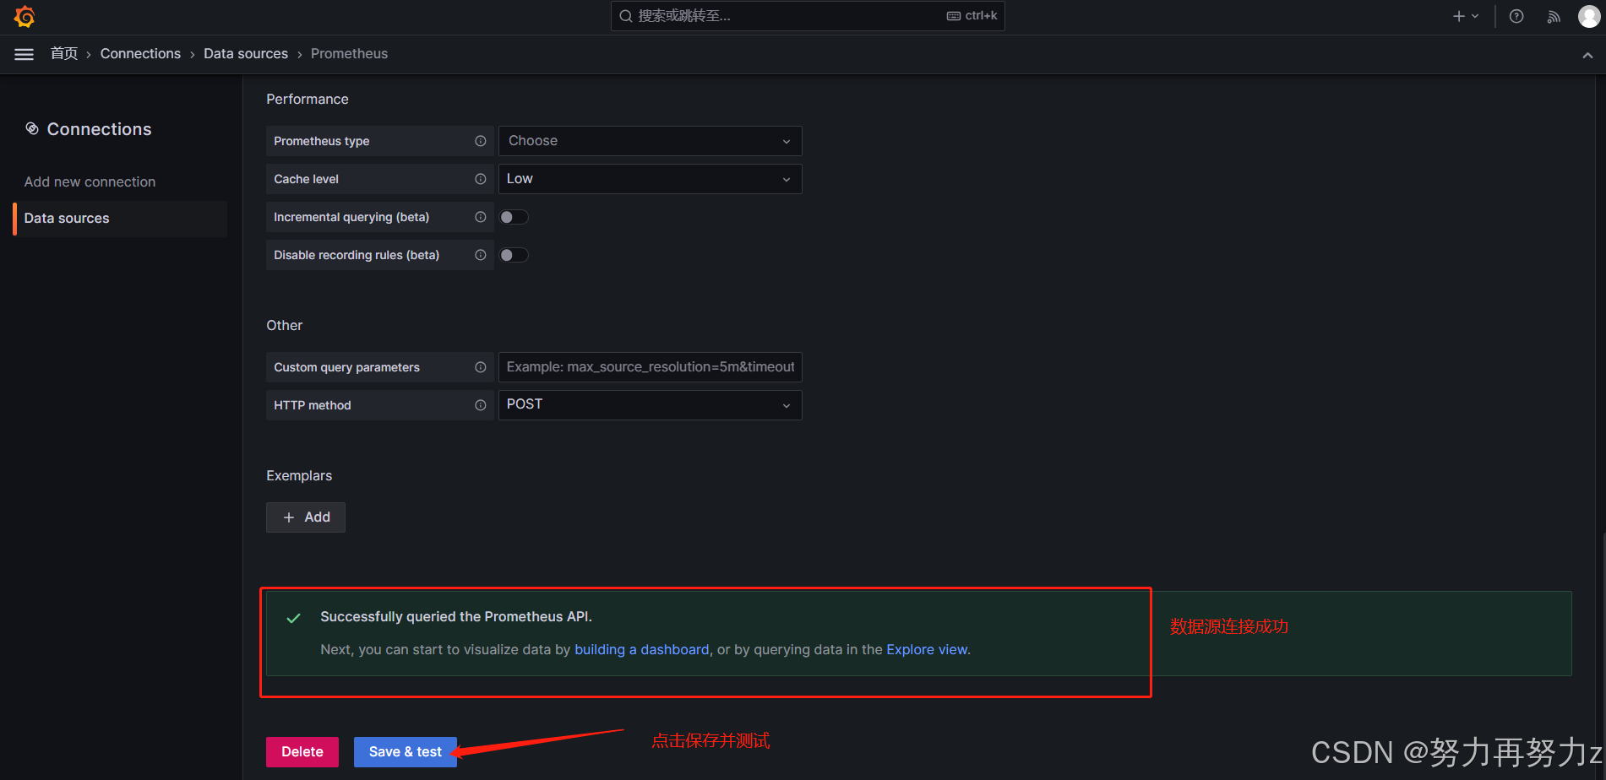This screenshot has height=780, width=1606.
Task: Open the help question mark icon
Action: (x=1516, y=16)
